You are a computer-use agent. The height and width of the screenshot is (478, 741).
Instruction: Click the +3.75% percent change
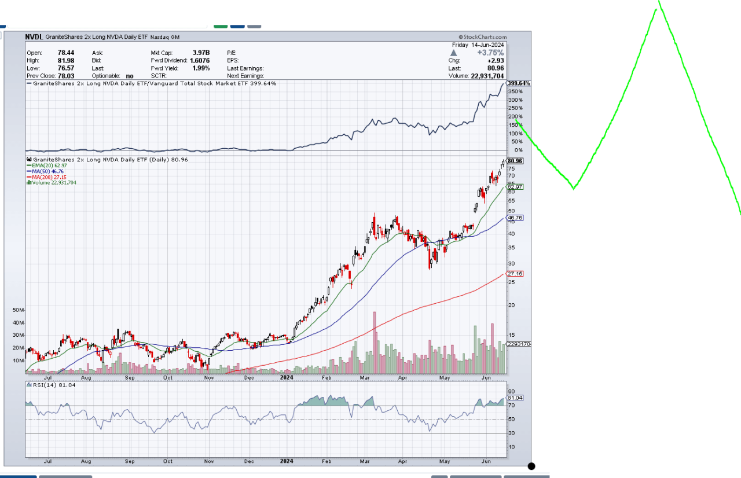[490, 53]
